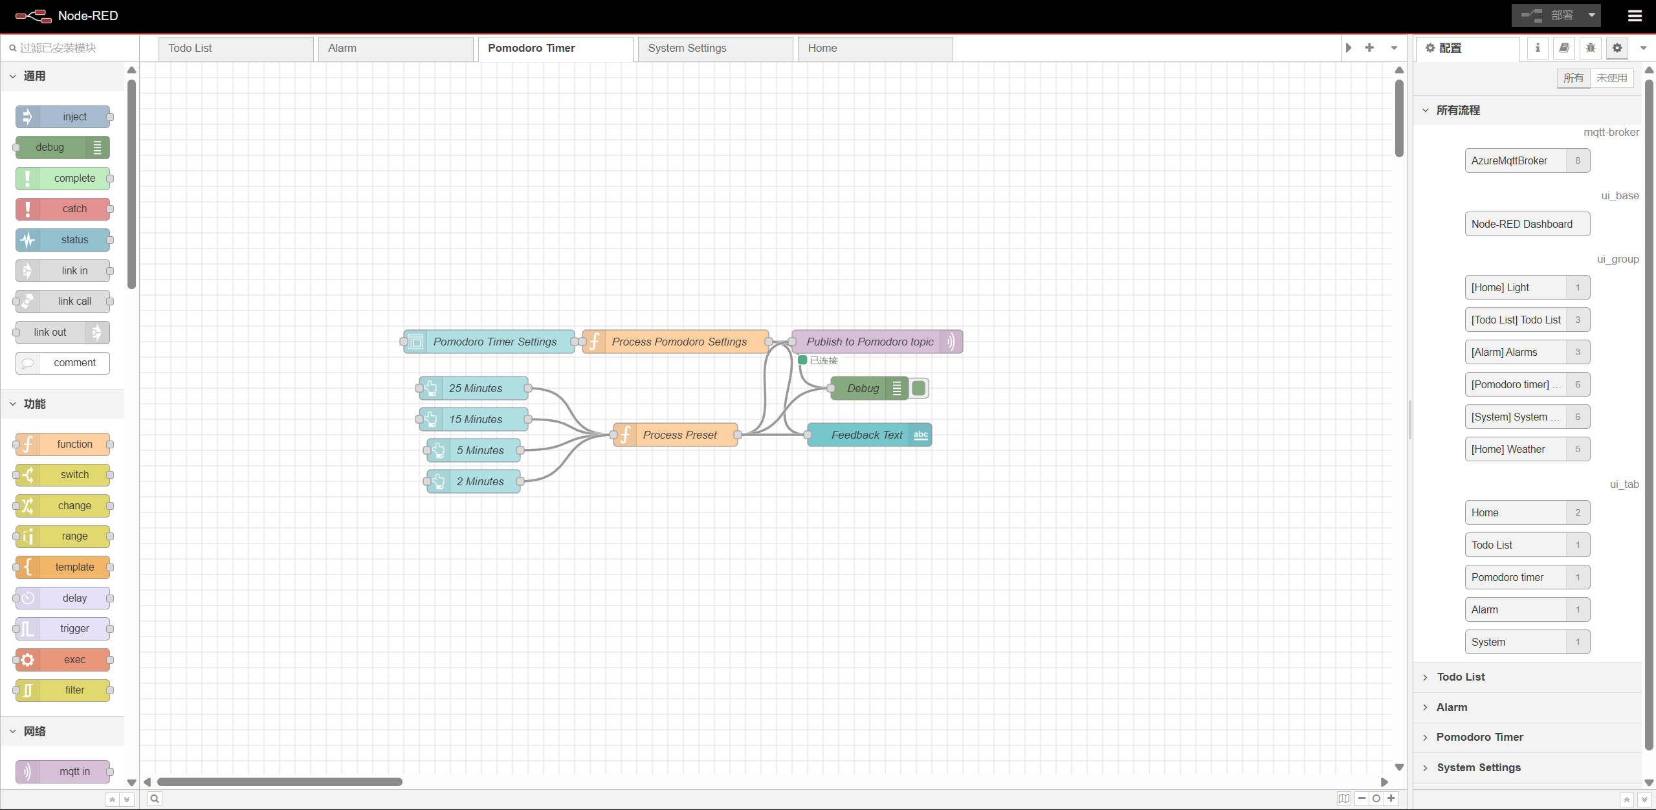1656x810 pixels.
Task: Switch to the System Settings tab
Action: click(687, 49)
